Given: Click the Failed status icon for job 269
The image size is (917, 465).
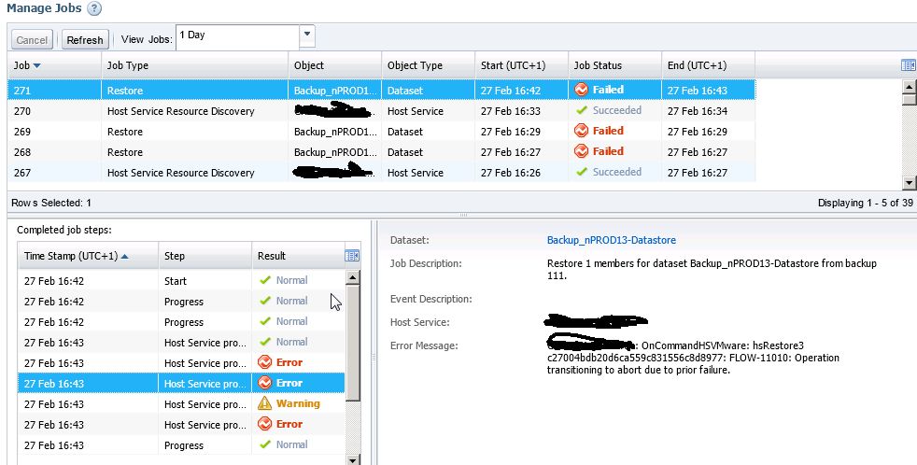Looking at the screenshot, I should [x=581, y=132].
